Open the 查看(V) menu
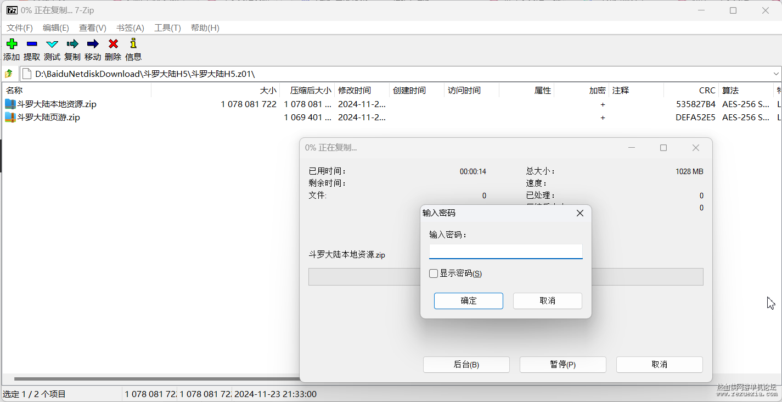This screenshot has width=782, height=402. coord(93,28)
